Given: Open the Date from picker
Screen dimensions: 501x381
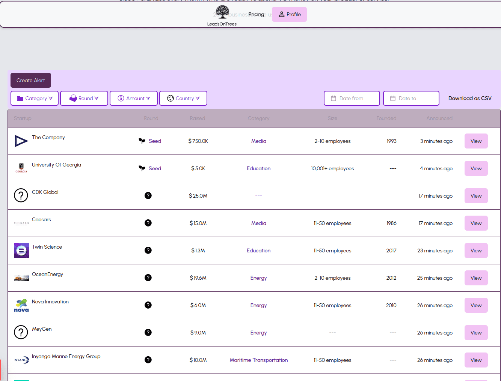Looking at the screenshot, I should 352,98.
